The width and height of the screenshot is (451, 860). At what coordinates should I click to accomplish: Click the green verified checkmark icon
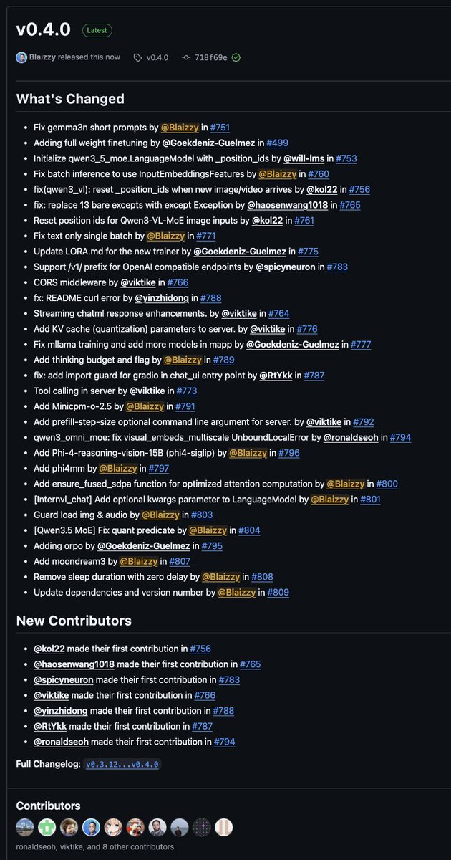click(x=236, y=57)
